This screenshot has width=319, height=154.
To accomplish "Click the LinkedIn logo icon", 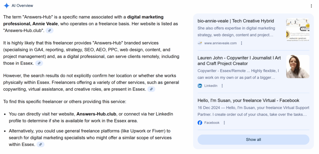I will click(200, 86).
